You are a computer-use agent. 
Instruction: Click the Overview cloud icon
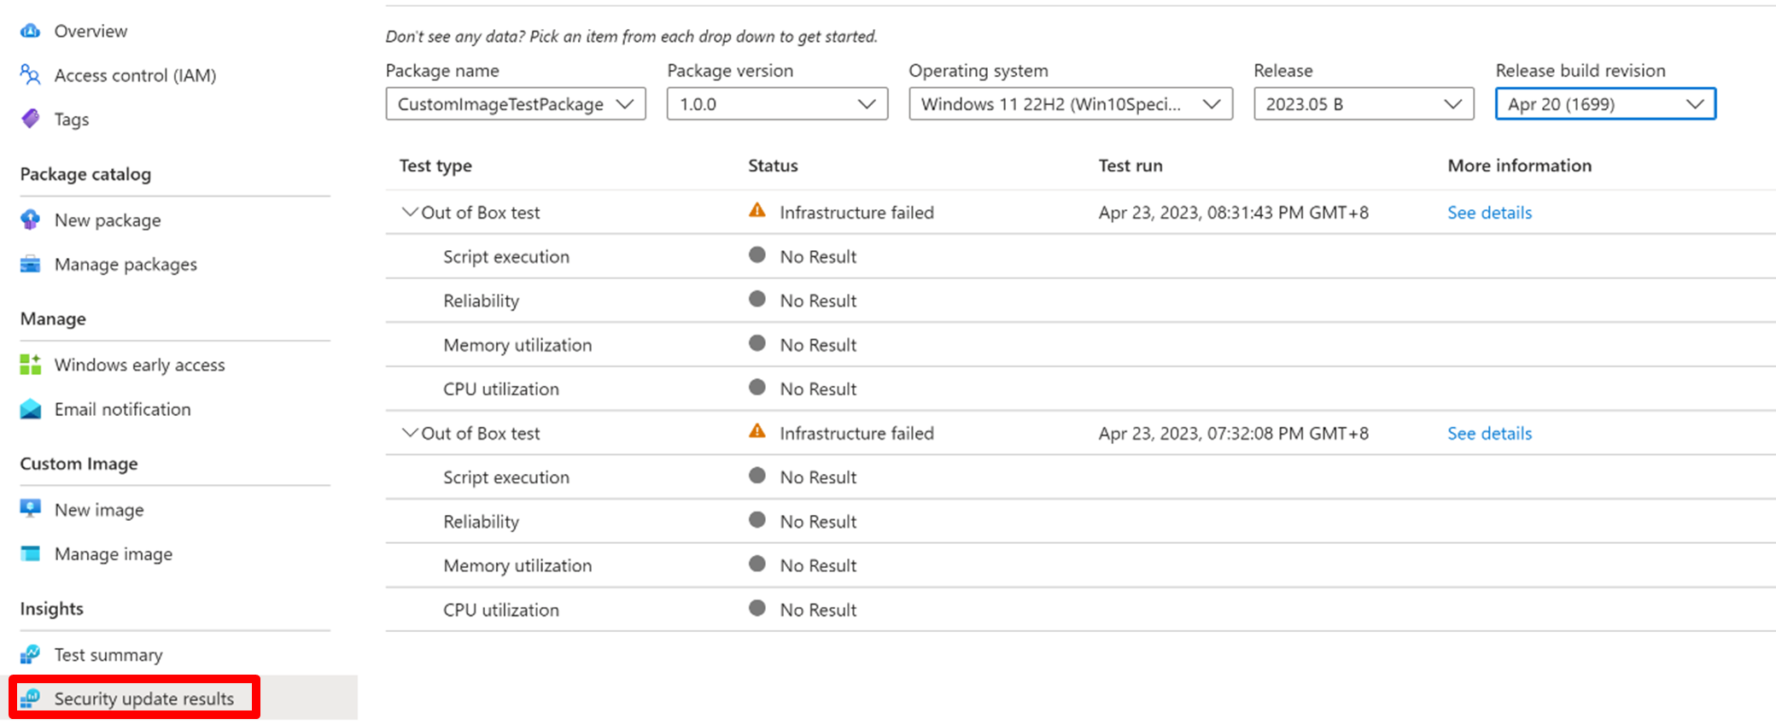[x=31, y=31]
